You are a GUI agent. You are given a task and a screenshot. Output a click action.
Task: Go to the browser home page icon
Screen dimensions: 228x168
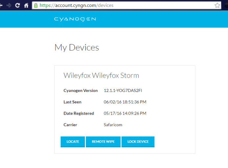(26, 5)
